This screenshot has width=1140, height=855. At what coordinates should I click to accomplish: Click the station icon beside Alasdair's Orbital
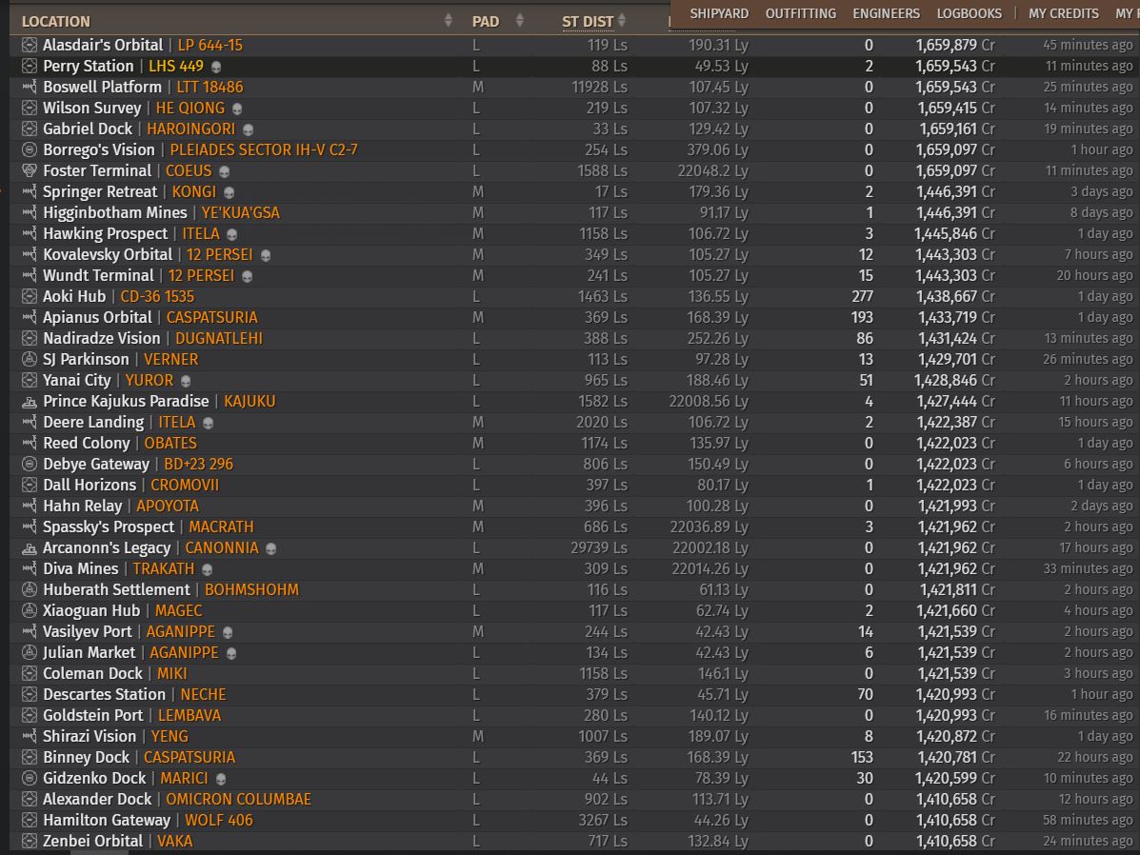click(30, 45)
